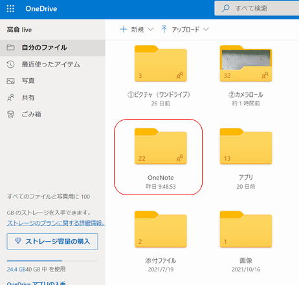Click the 新規 label in the toolbar
Viewport: 299px width, 285px height.
pyautogui.click(x=137, y=29)
